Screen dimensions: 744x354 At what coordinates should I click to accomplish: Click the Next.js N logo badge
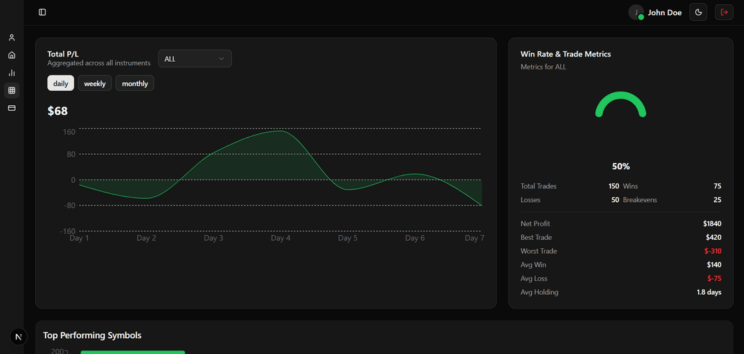click(19, 336)
